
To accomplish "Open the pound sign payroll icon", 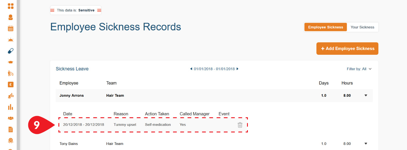I will 10,85.
